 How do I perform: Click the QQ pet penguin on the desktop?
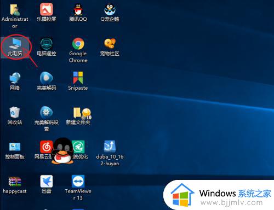pyautogui.click(x=62, y=151)
